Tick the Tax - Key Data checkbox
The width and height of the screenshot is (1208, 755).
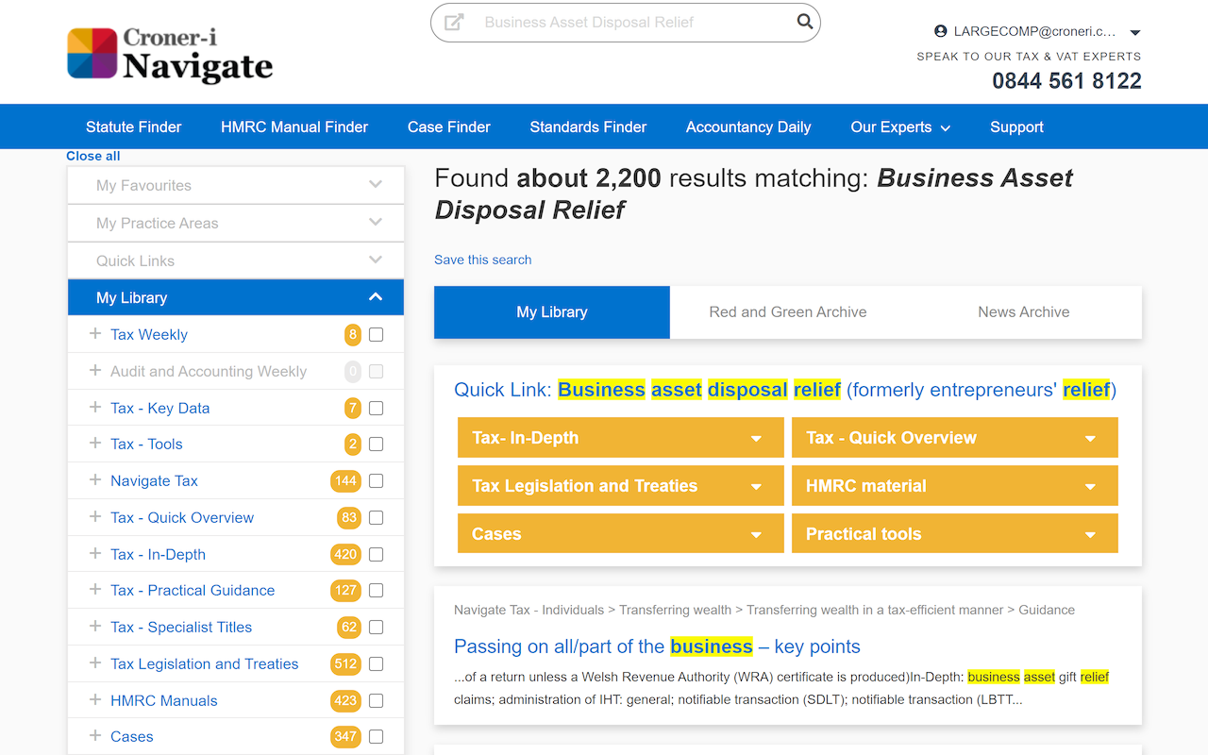[x=376, y=408]
